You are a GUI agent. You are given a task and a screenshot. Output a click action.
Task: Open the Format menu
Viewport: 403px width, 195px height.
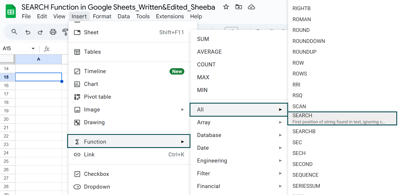102,17
